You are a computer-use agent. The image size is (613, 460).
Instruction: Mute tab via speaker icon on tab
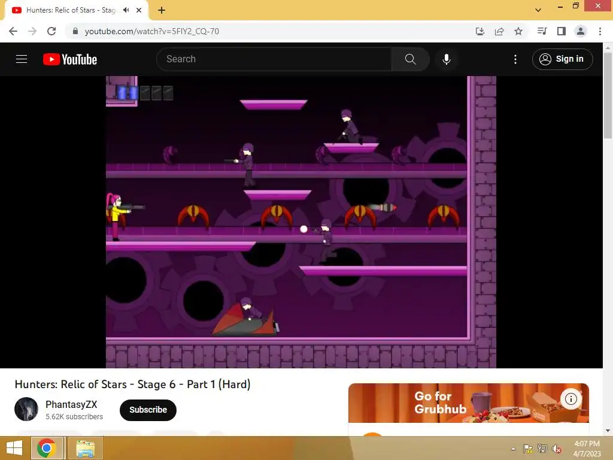[x=126, y=10]
